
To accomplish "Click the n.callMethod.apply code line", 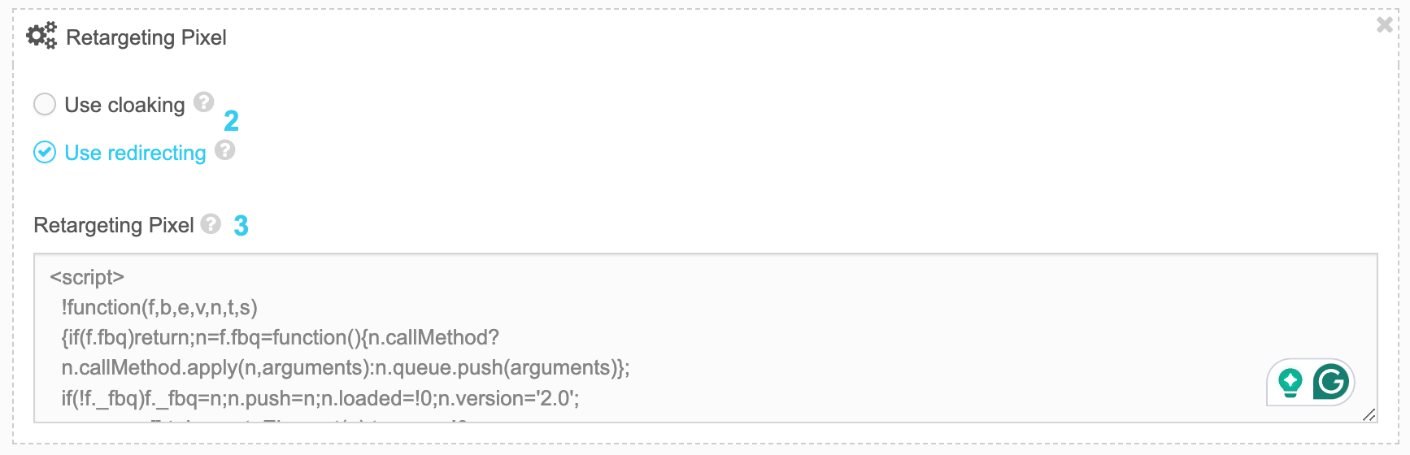I will pos(346,368).
